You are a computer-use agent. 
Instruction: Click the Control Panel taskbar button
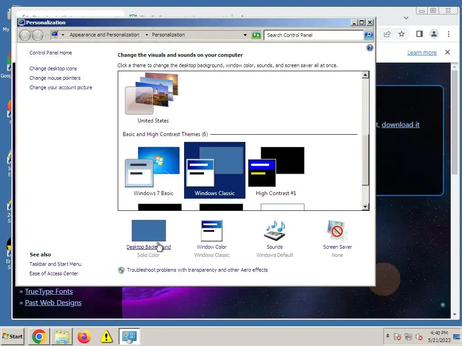129,337
